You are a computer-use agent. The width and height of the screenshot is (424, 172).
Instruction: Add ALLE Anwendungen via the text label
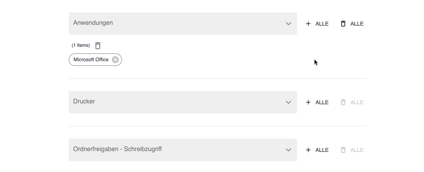(322, 24)
